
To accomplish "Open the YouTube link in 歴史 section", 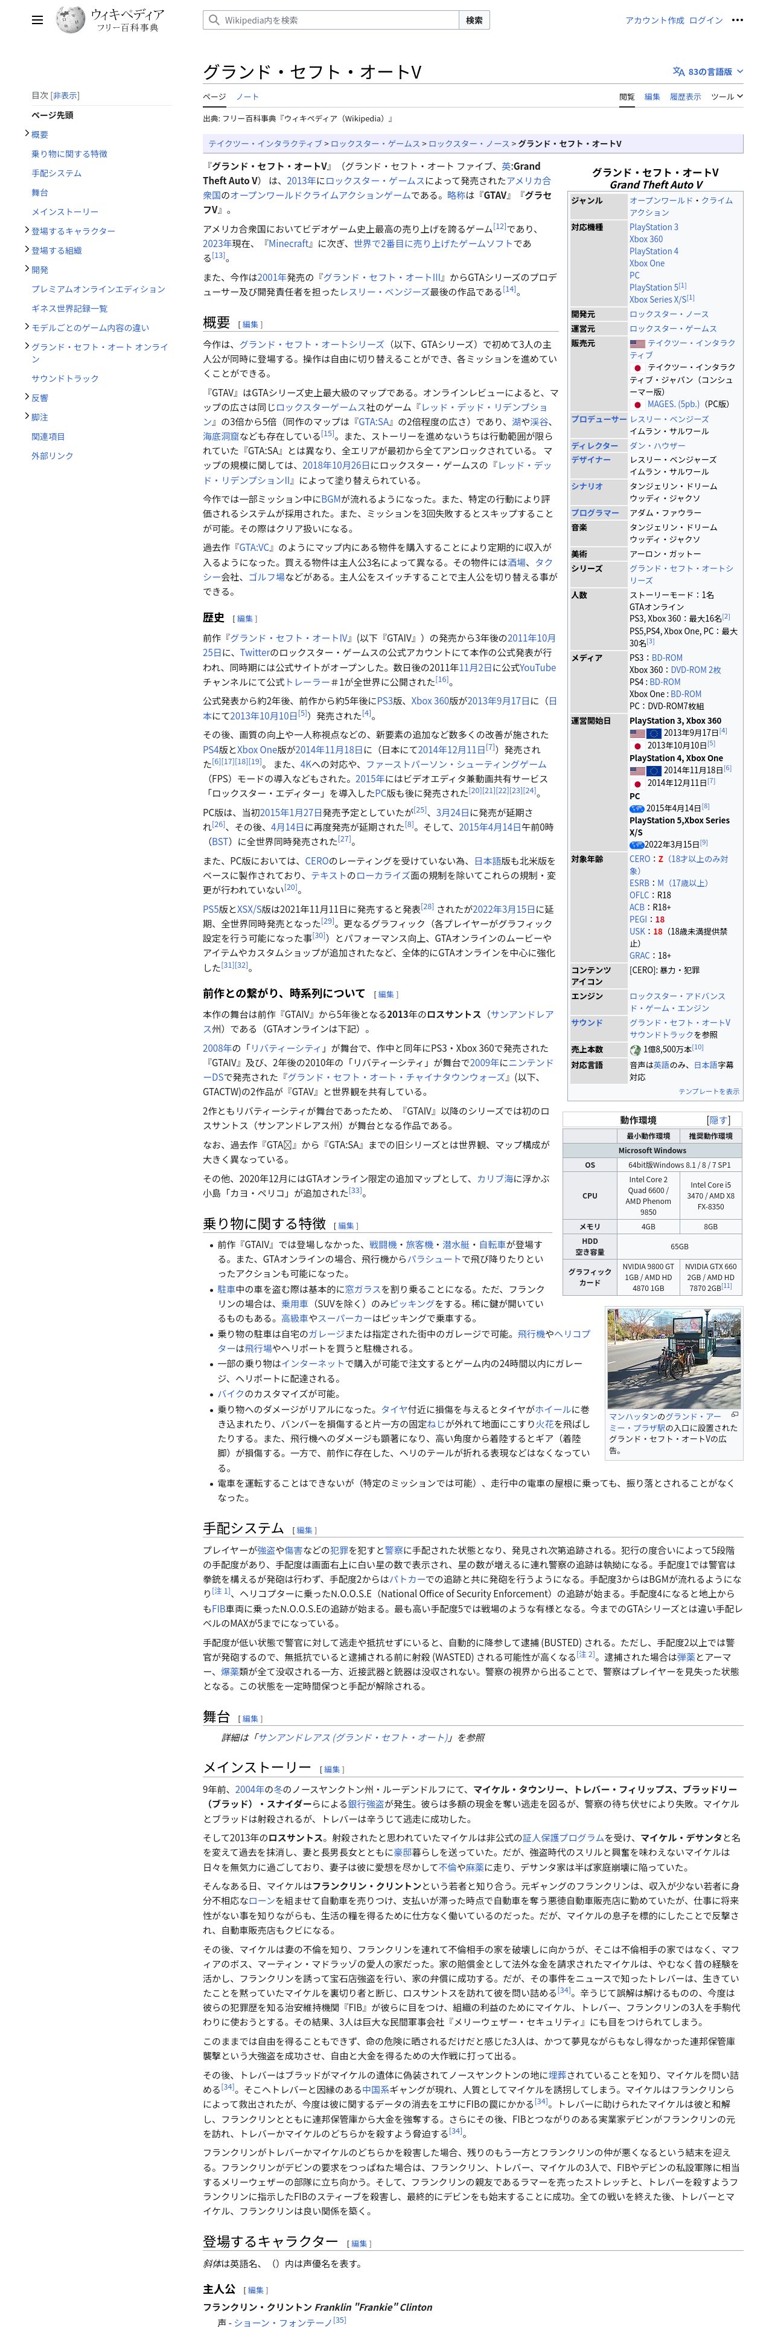I will (x=538, y=668).
